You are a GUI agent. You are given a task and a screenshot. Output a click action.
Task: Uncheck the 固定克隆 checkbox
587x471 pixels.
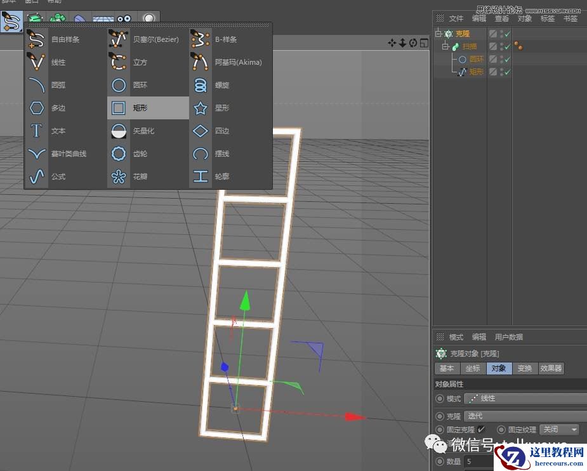tap(481, 429)
